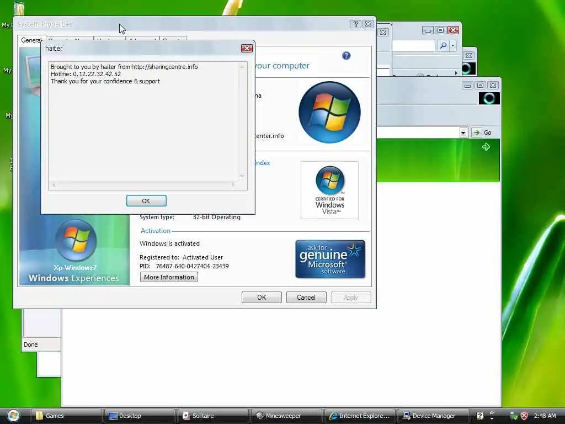565x424 pixels.
Task: Click the Go label next to address bar
Action: pos(488,132)
